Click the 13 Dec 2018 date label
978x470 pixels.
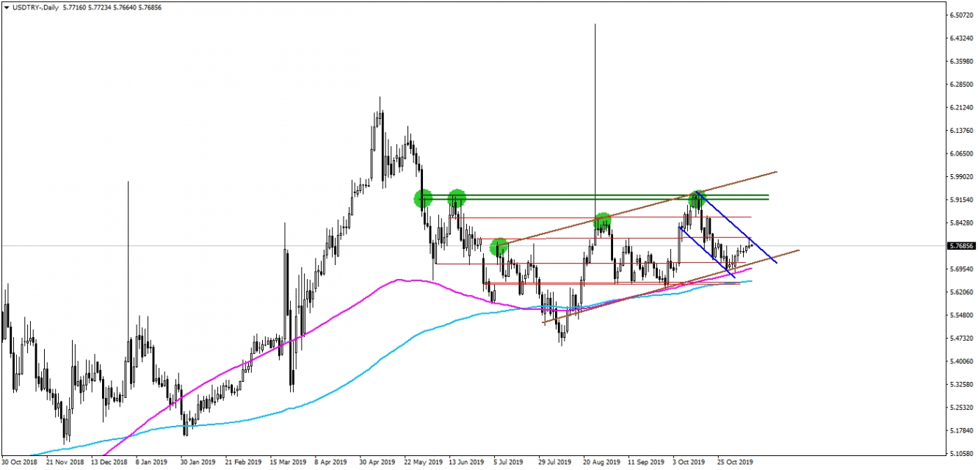(x=108, y=463)
